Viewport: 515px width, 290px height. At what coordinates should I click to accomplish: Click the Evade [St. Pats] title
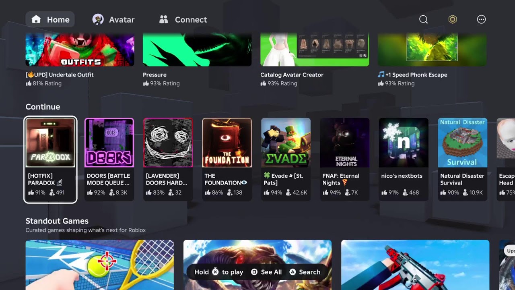(x=283, y=179)
